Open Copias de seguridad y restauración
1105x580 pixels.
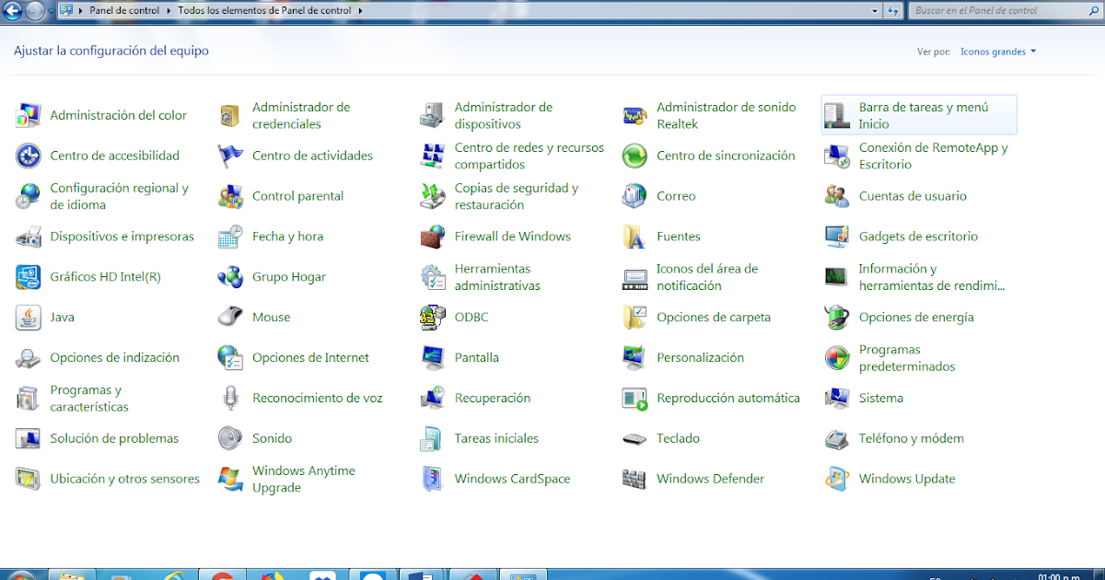tap(516, 195)
